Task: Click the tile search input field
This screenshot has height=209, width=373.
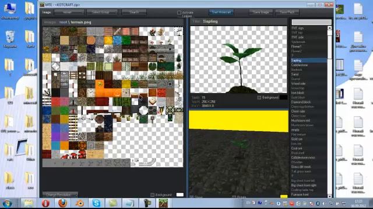Action: tap(311, 22)
